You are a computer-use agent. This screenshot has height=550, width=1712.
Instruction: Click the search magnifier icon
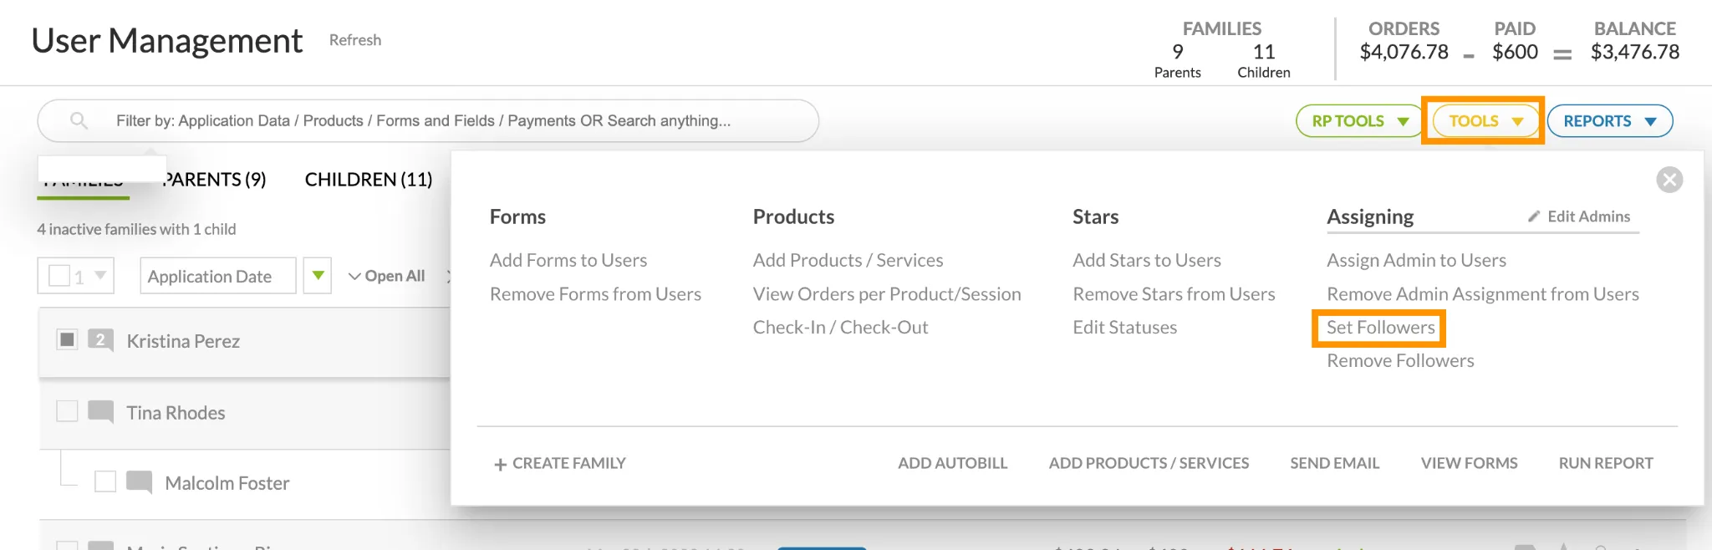[79, 120]
